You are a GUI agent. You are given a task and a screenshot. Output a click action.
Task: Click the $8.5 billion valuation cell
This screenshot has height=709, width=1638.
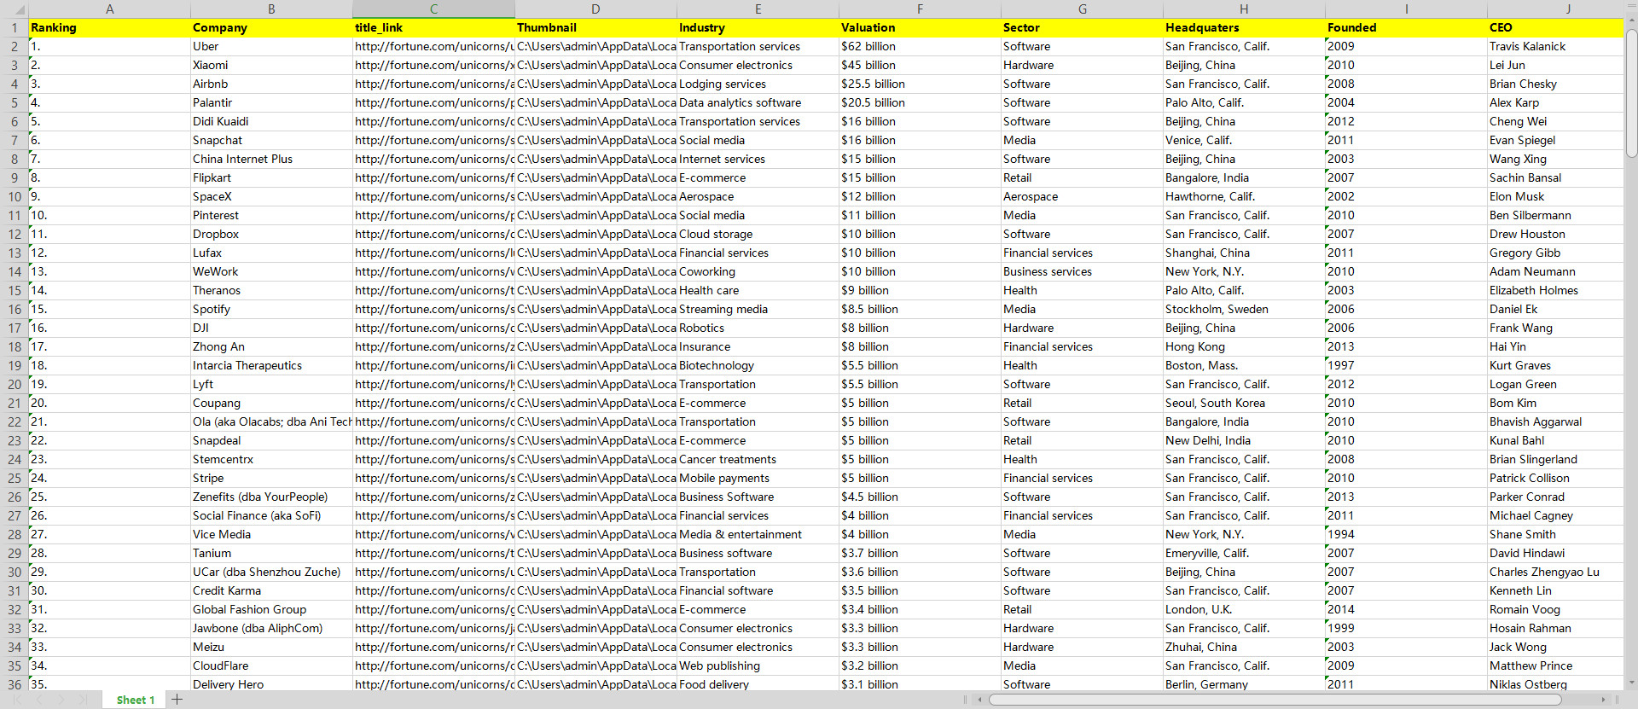click(x=920, y=309)
